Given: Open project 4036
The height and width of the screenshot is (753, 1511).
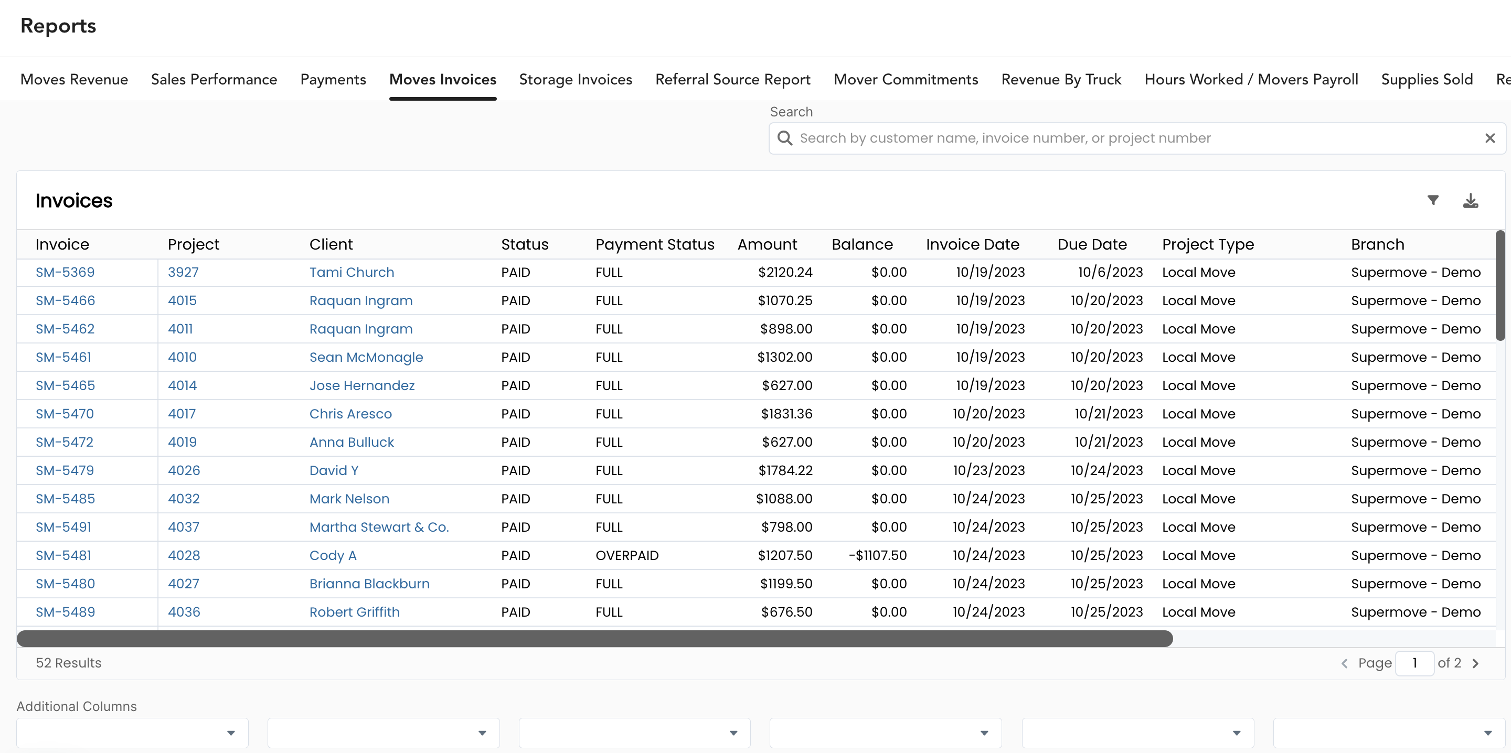Looking at the screenshot, I should point(184,611).
